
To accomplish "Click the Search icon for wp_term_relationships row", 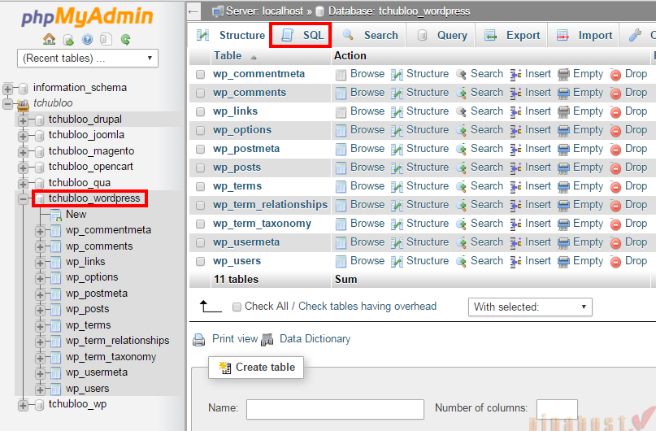I will (461, 206).
